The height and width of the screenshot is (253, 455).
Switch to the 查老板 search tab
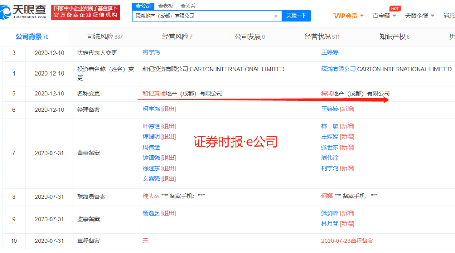point(166,6)
